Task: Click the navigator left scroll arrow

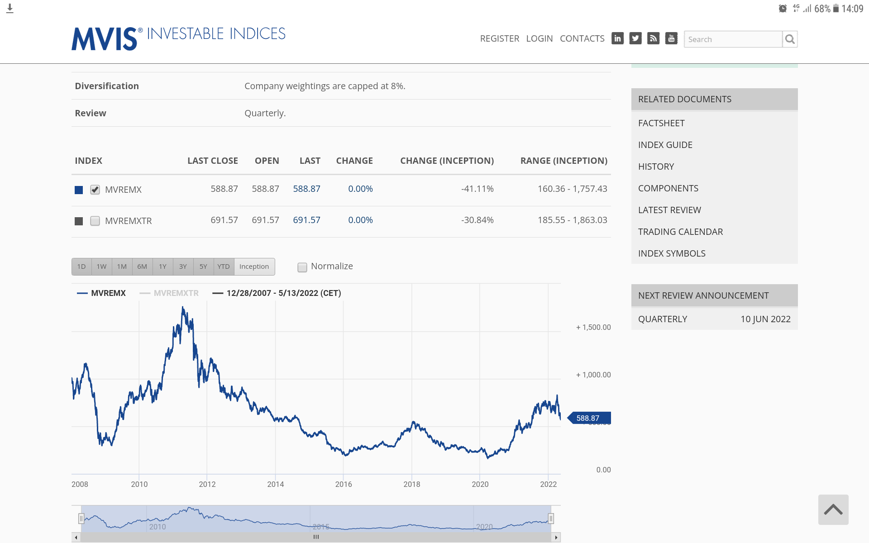Action: point(76,537)
